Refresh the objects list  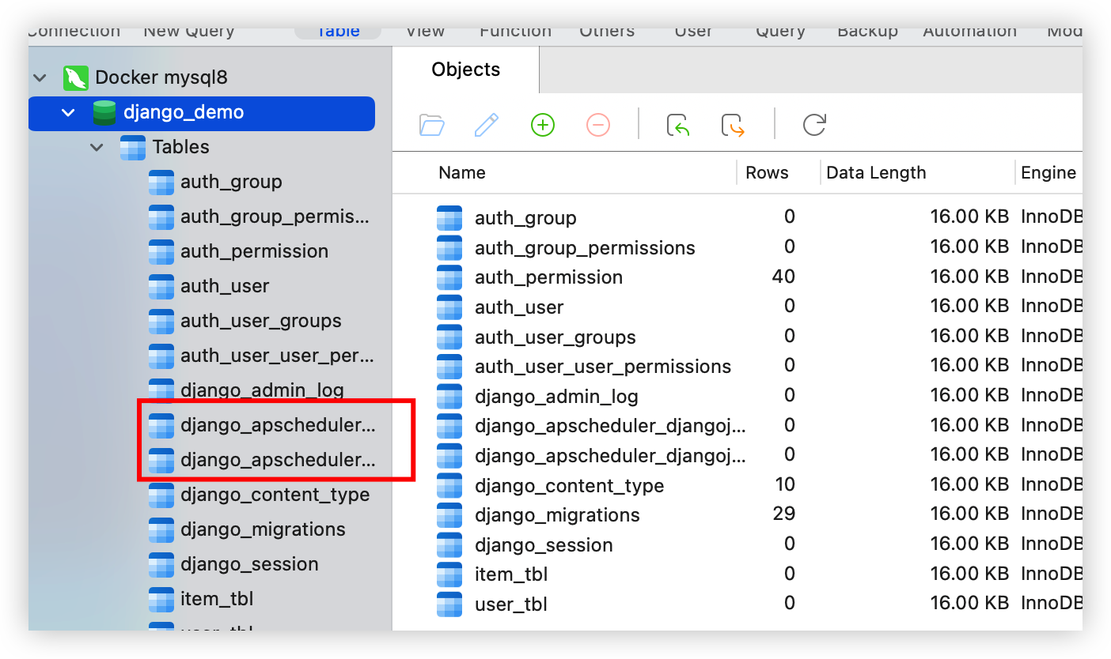coord(814,125)
